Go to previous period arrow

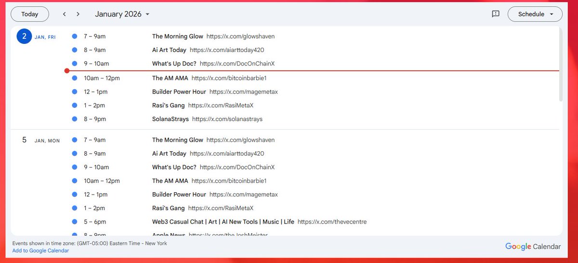(65, 14)
